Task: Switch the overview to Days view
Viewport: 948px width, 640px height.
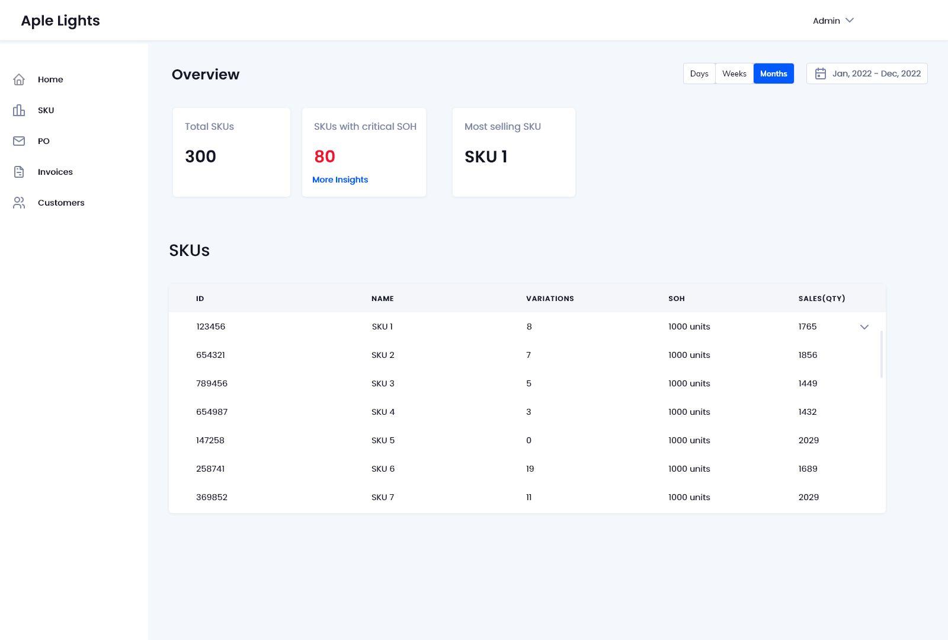Action: 699,73
